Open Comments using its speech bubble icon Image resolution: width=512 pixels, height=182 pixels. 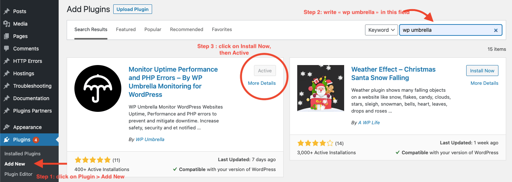7,49
